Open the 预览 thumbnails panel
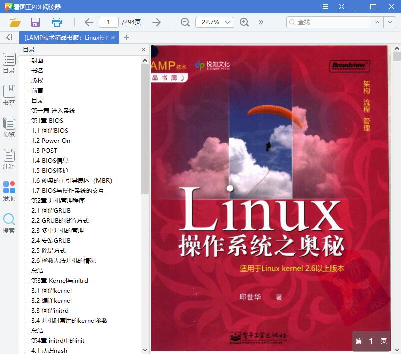Image resolution: width=401 pixels, height=354 pixels. (9, 127)
